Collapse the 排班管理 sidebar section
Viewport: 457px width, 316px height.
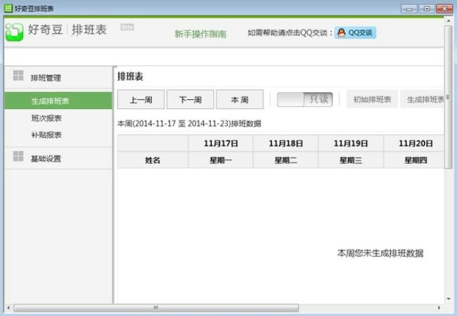[46, 77]
